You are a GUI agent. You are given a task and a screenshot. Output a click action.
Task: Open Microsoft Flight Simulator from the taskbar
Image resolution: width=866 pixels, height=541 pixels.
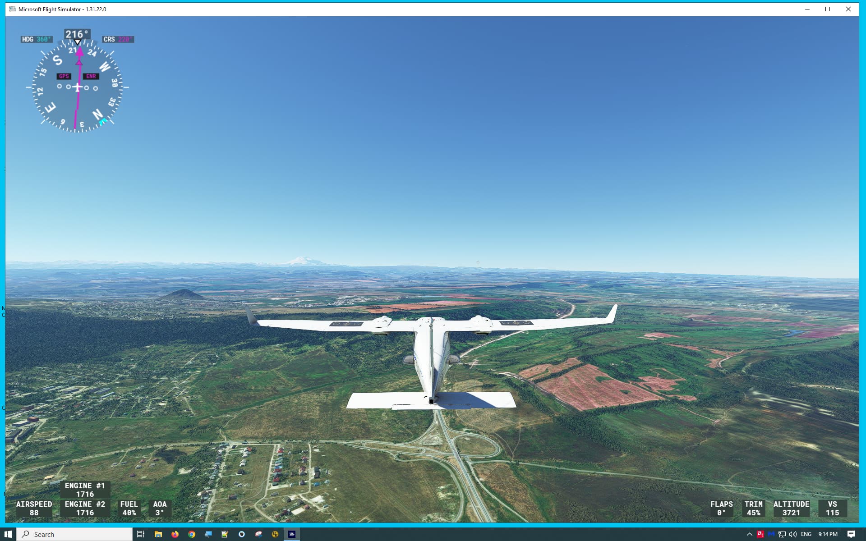pos(292,534)
